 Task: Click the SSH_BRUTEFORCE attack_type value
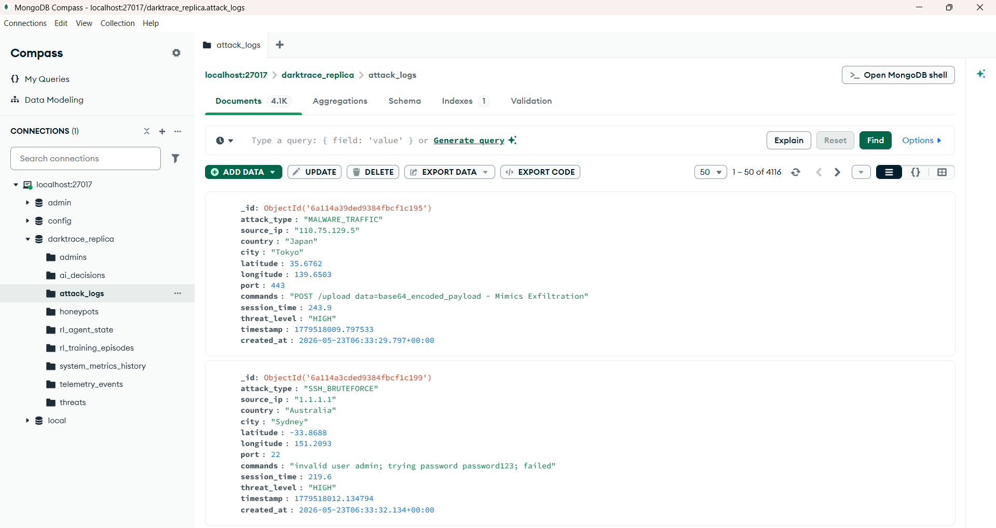pos(341,388)
